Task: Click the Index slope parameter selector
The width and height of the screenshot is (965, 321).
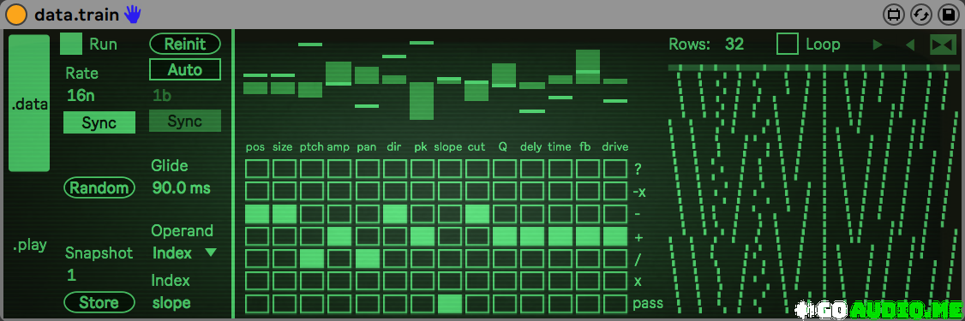Action: [x=171, y=302]
